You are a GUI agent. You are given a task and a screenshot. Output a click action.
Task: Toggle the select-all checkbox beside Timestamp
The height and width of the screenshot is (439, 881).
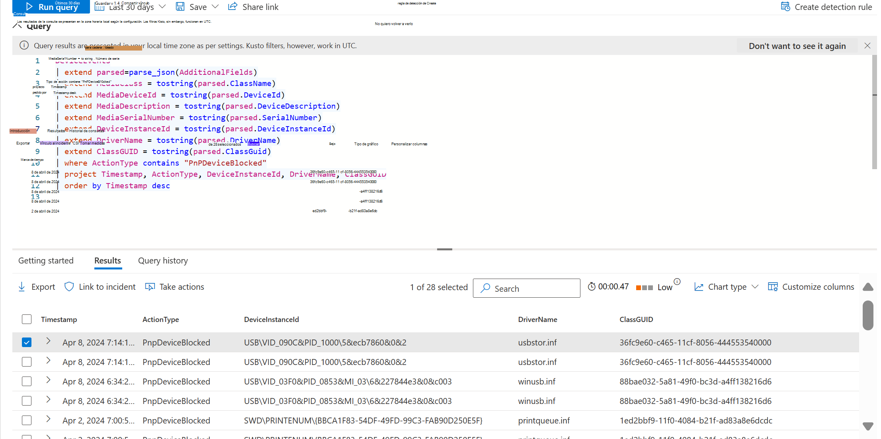click(27, 319)
